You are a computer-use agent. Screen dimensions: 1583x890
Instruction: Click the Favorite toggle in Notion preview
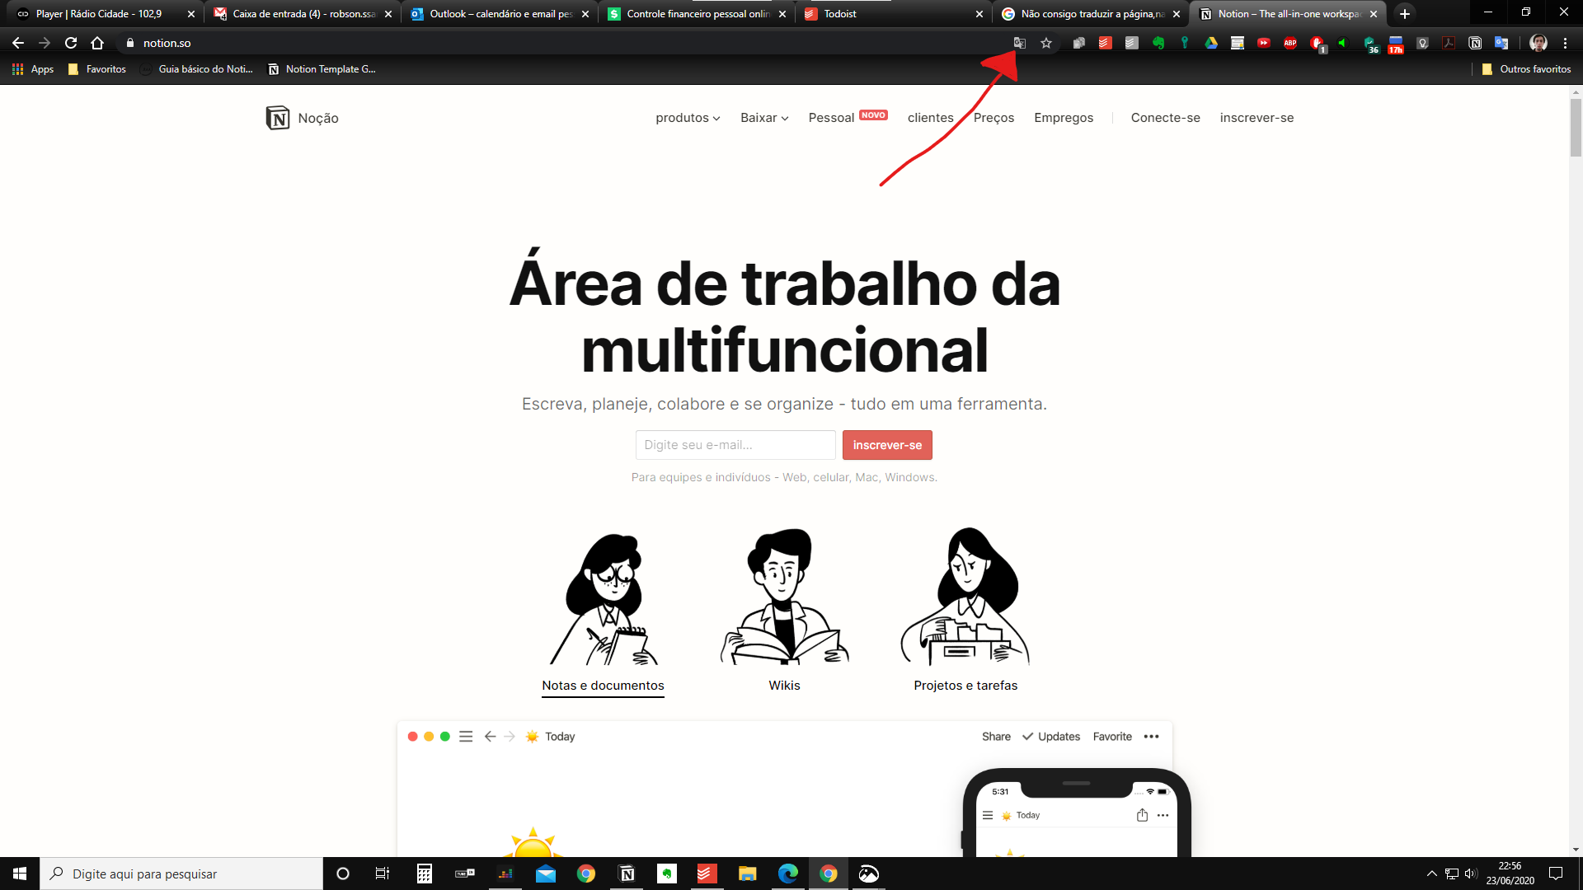1112,736
